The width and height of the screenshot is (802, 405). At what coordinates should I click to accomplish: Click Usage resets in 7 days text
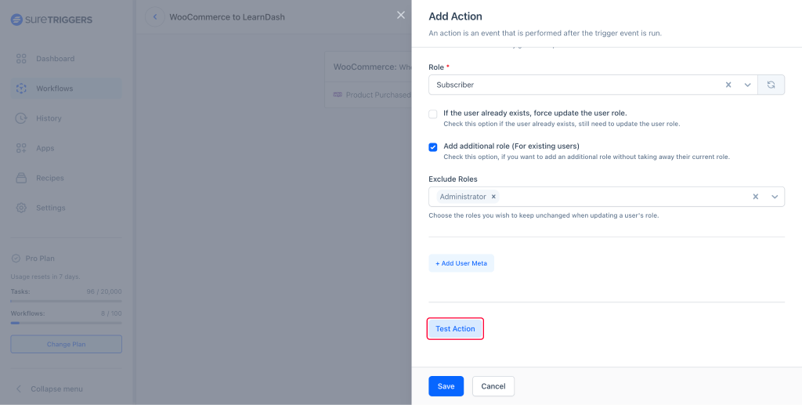click(45, 277)
